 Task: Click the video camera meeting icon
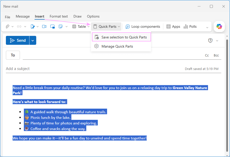(44, 26)
